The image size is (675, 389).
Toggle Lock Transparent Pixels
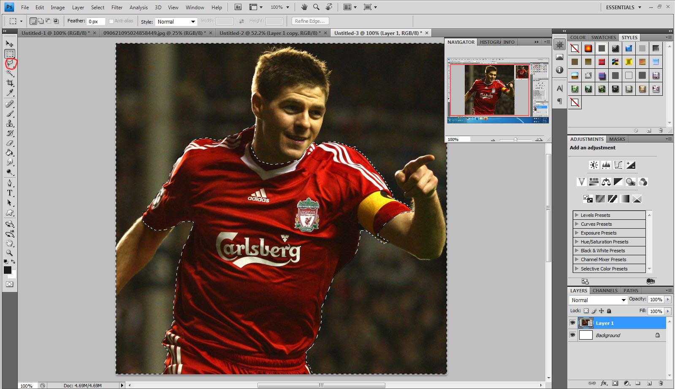click(586, 311)
